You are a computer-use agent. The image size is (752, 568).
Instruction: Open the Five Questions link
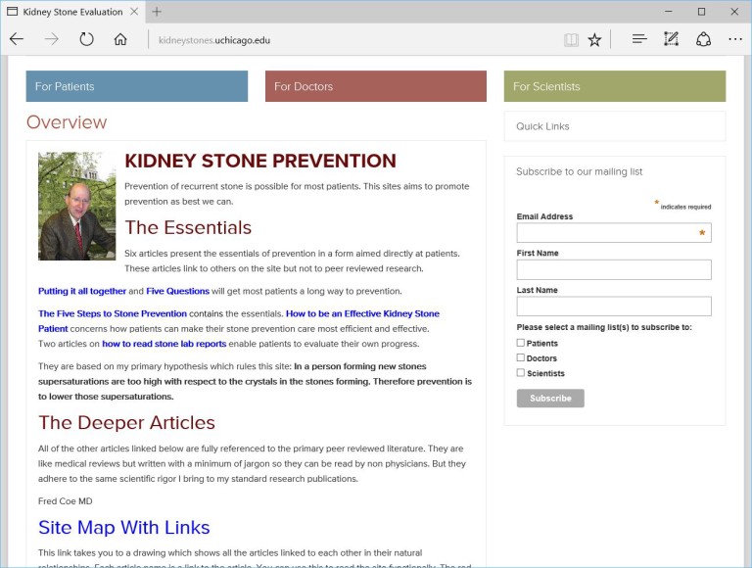click(x=177, y=291)
